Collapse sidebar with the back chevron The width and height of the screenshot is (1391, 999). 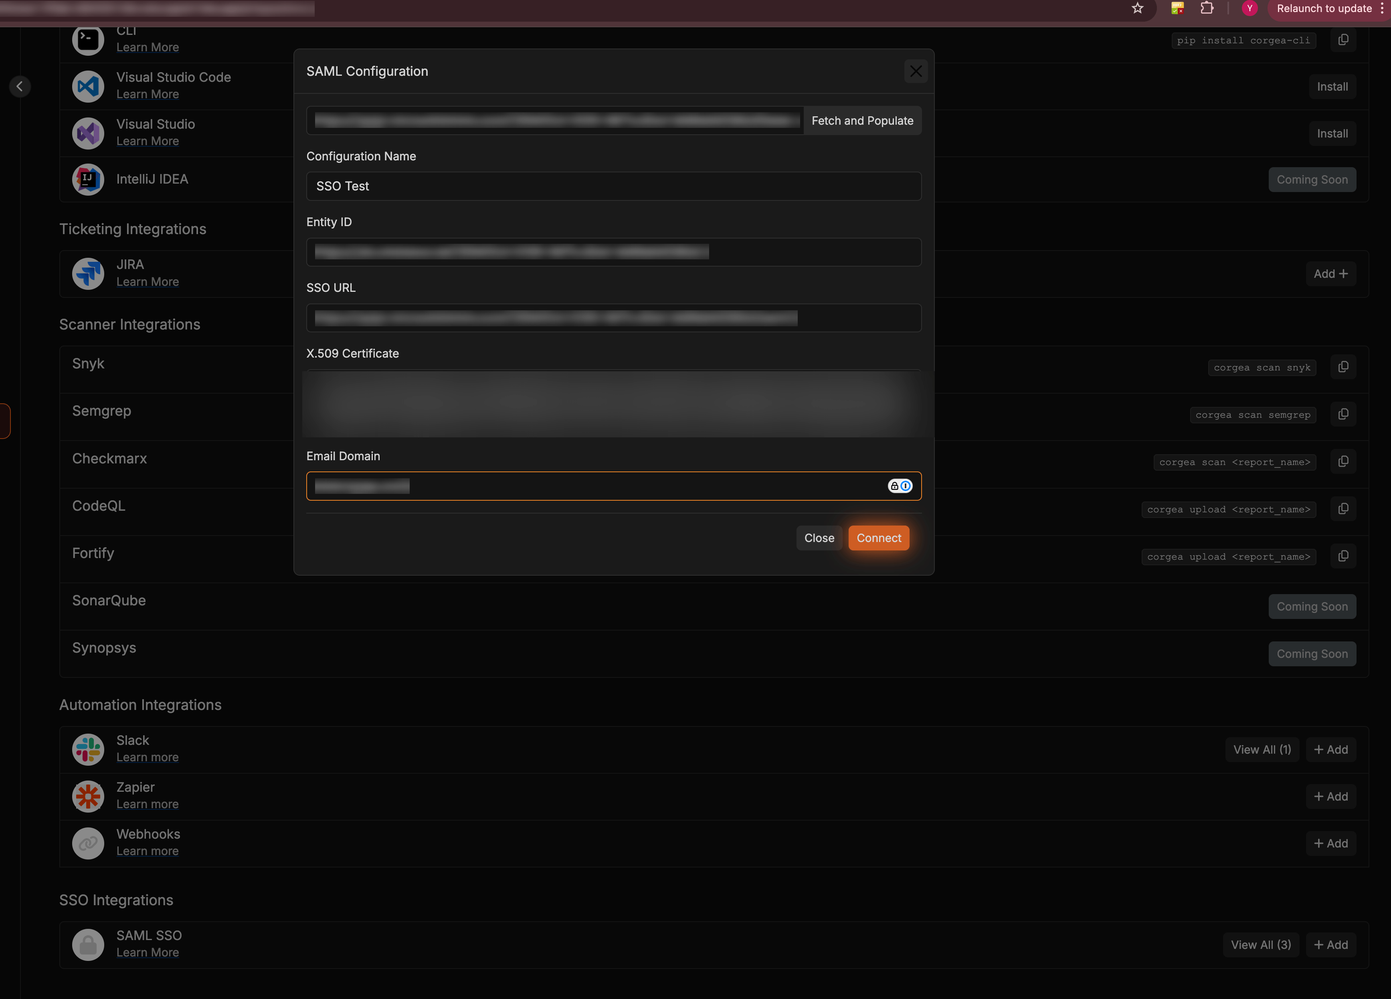click(x=20, y=87)
